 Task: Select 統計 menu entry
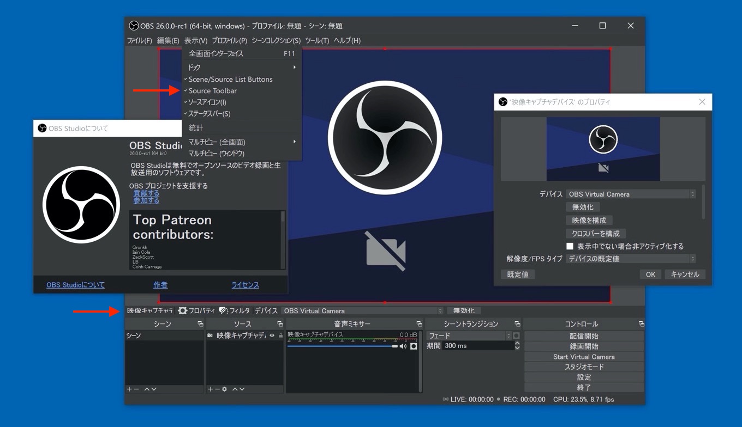click(x=242, y=127)
